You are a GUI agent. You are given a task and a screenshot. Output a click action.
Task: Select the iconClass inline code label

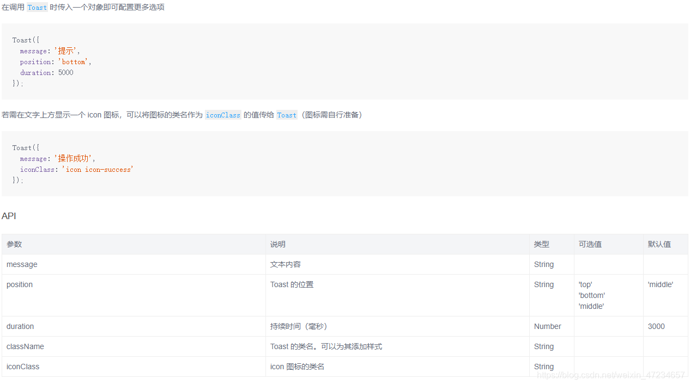click(223, 115)
